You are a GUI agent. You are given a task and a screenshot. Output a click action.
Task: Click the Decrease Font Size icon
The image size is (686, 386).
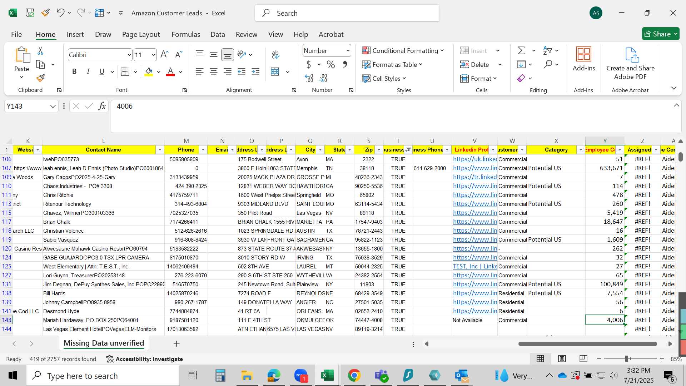pyautogui.click(x=179, y=55)
